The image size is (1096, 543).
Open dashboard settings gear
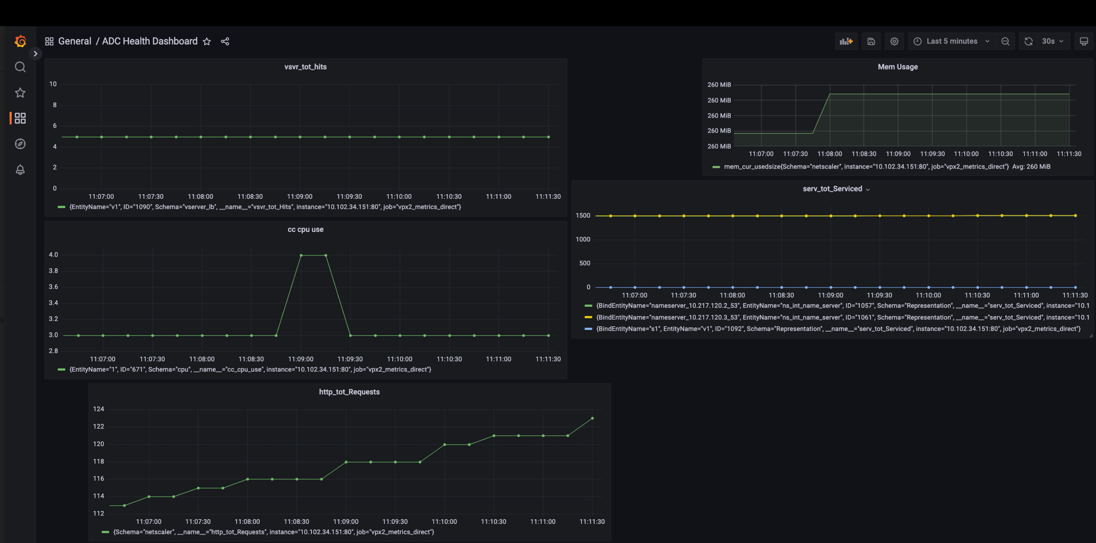point(894,42)
